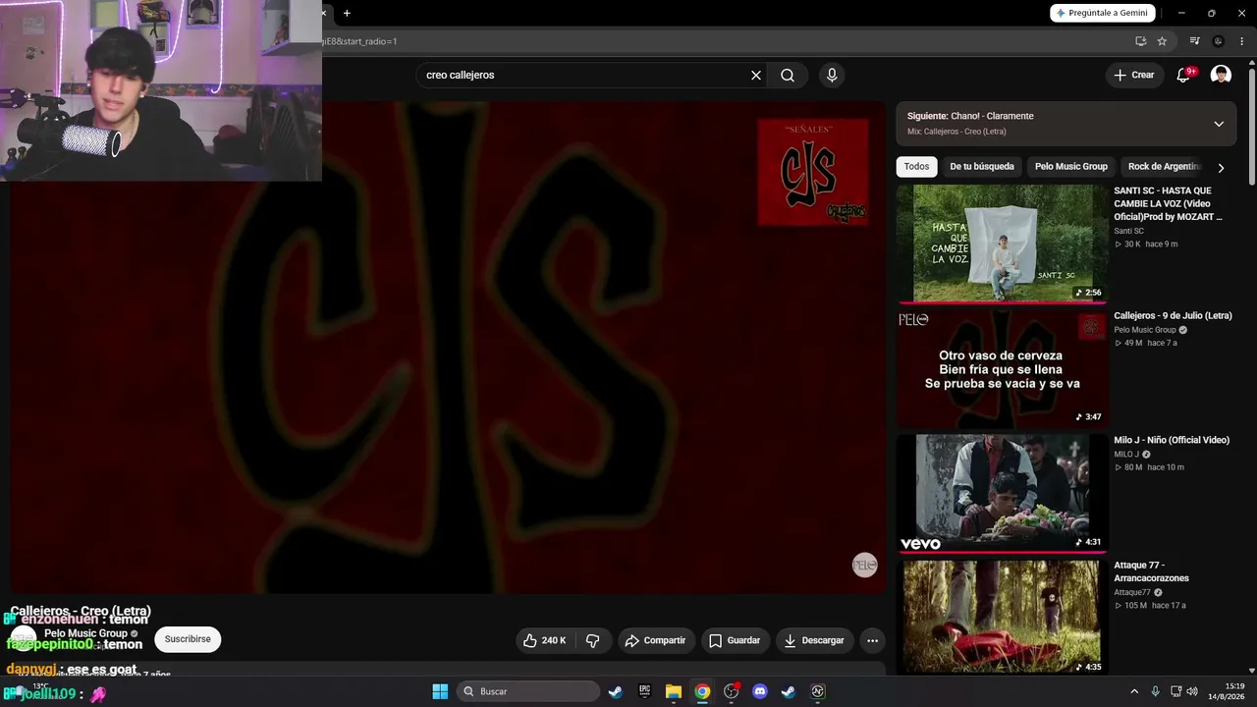Open more actions menu under video
Viewport: 1257px width, 707px height.
coord(872,640)
